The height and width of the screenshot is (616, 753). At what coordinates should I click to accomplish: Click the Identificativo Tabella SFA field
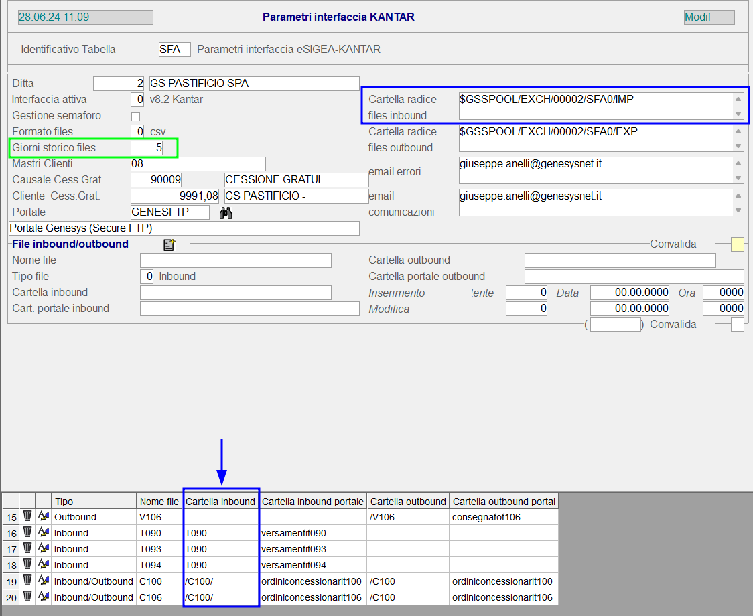[174, 50]
